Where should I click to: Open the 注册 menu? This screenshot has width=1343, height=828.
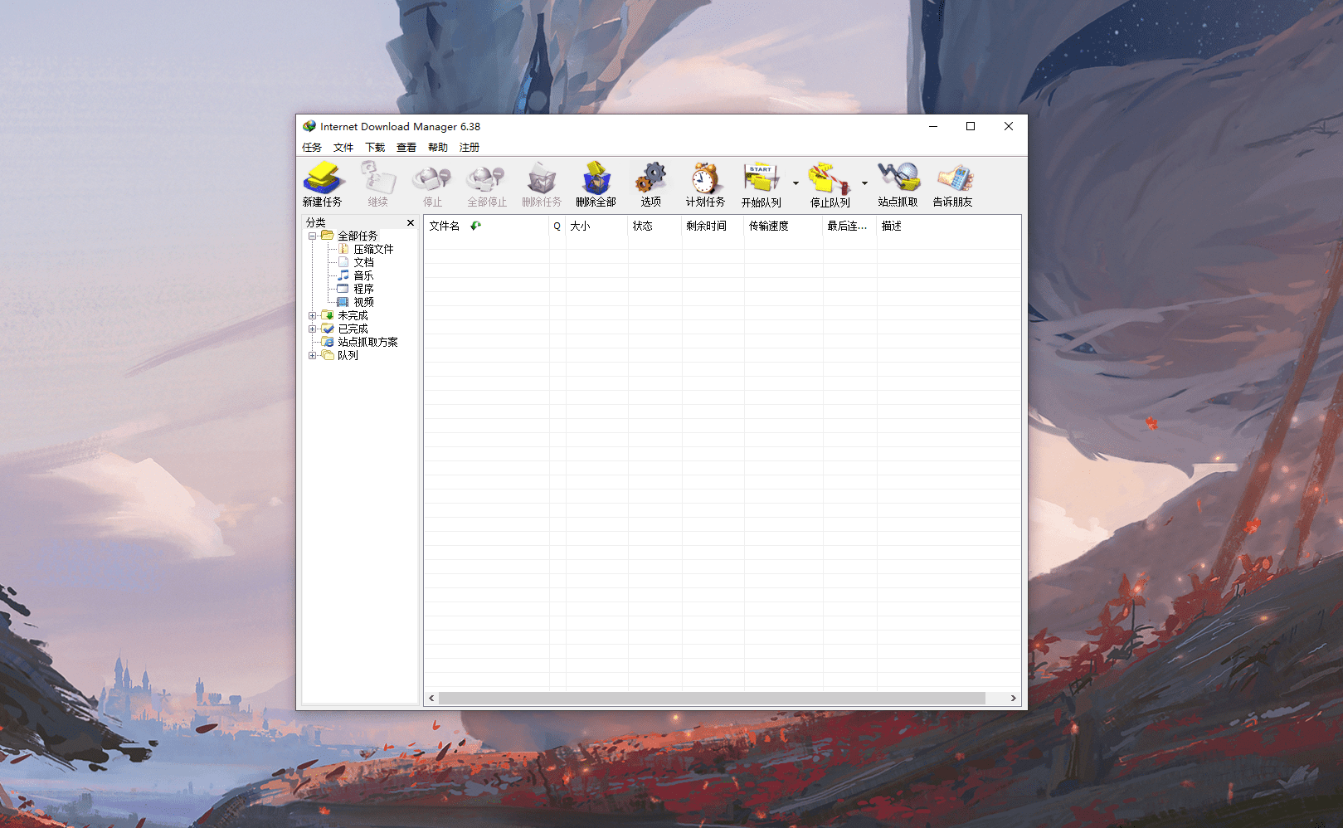(470, 148)
